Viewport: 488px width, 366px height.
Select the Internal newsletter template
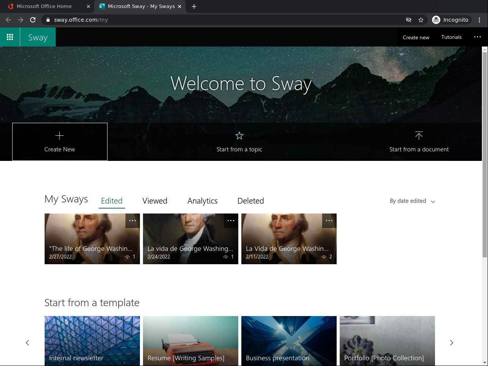coord(92,341)
